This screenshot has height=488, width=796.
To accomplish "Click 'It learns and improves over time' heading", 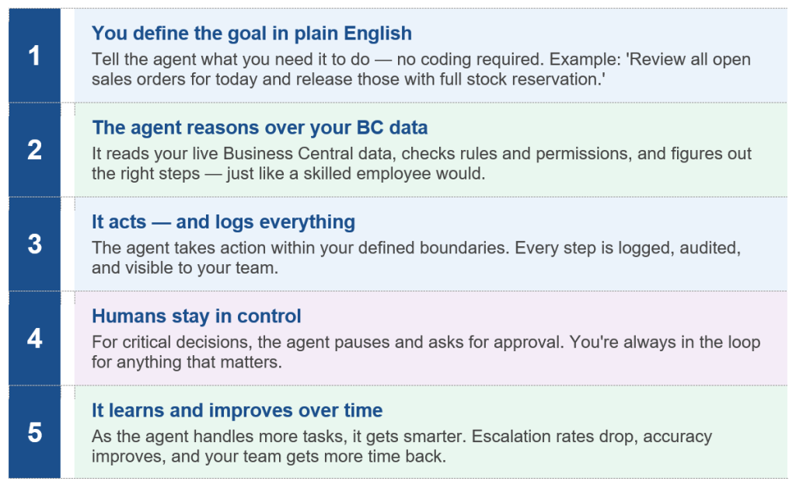I will pos(237,410).
